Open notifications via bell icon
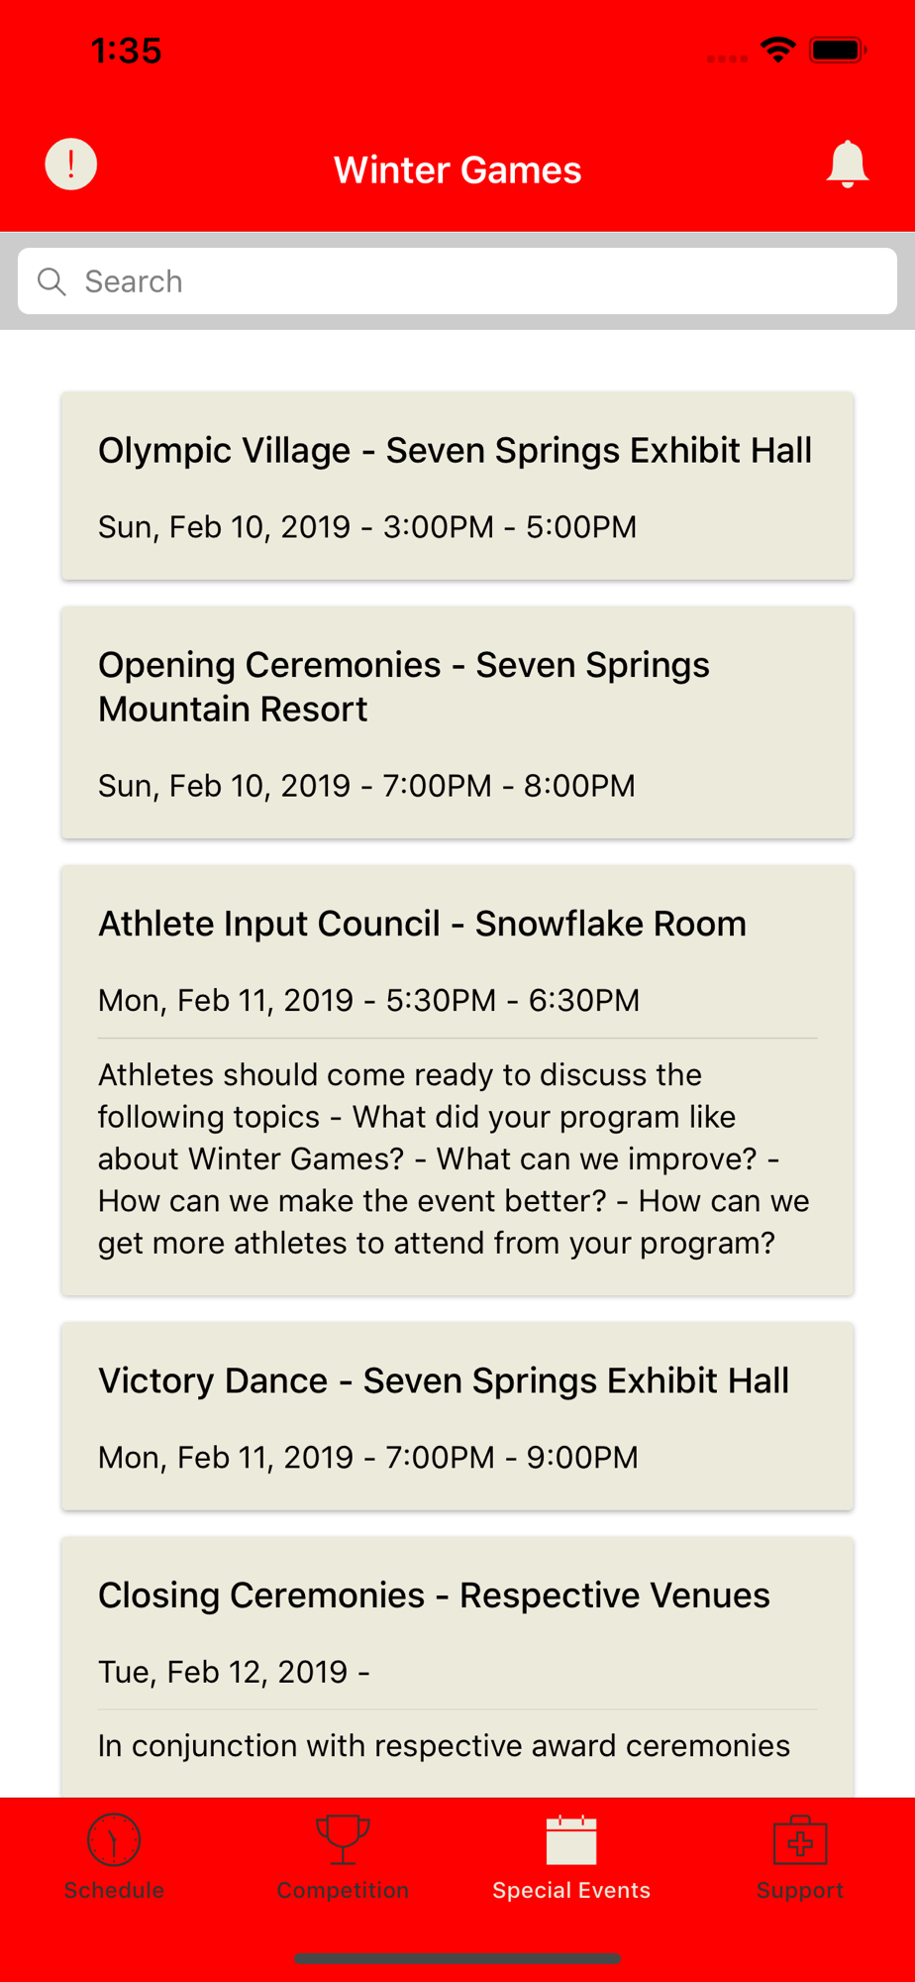Image resolution: width=915 pixels, height=1982 pixels. pos(848,165)
